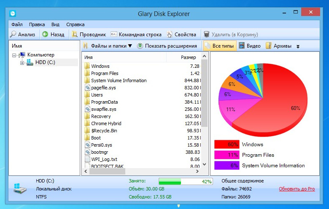Click the Объём: 30.00 GB text

click(146, 189)
